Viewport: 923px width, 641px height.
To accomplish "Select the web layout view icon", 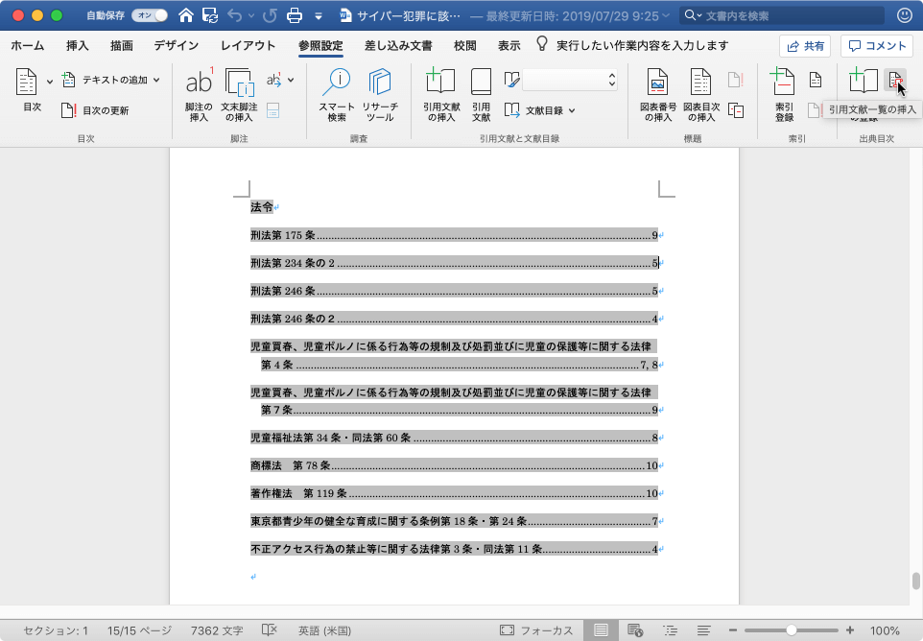I will (x=634, y=630).
